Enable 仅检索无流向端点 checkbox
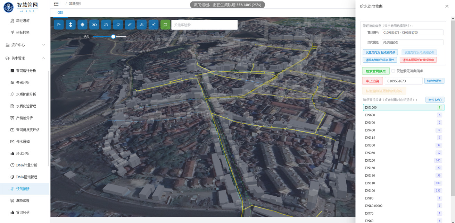The height and width of the screenshot is (223, 455). [x=393, y=71]
